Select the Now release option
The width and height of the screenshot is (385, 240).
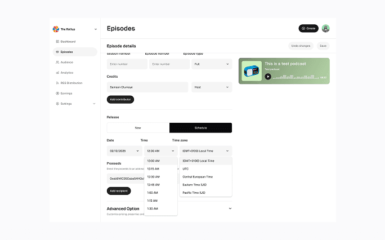[138, 128]
